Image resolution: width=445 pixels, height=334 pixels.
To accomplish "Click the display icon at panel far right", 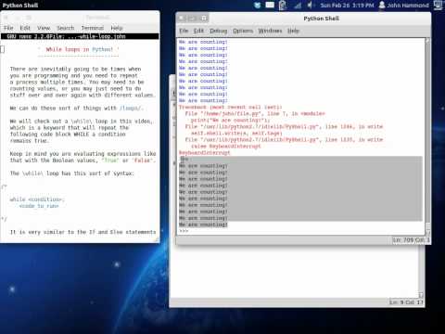I will [439, 5].
